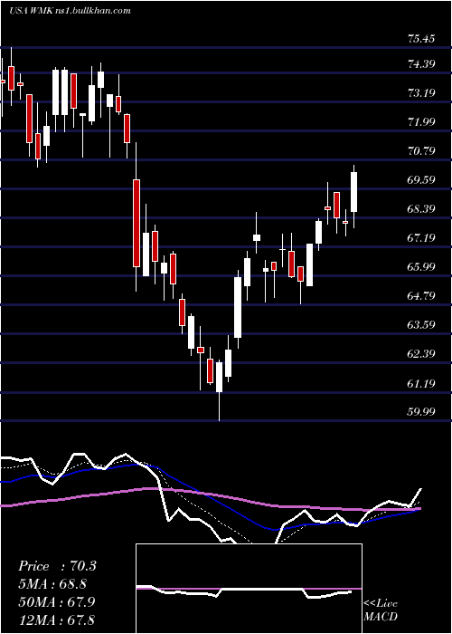Click the 62.39 price axis label

pyautogui.click(x=421, y=353)
